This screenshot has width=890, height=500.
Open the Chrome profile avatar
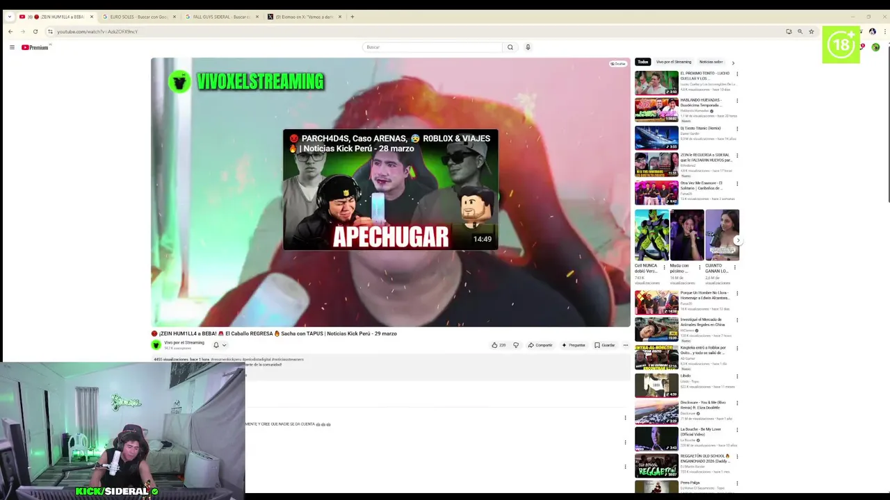pos(873,31)
